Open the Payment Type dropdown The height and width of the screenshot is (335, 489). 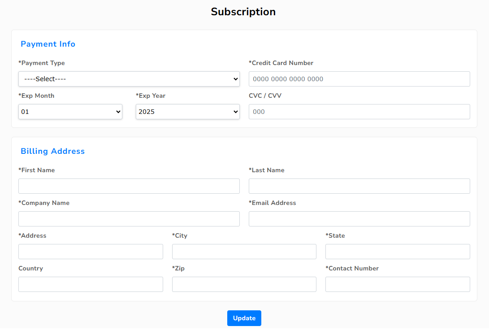(129, 79)
